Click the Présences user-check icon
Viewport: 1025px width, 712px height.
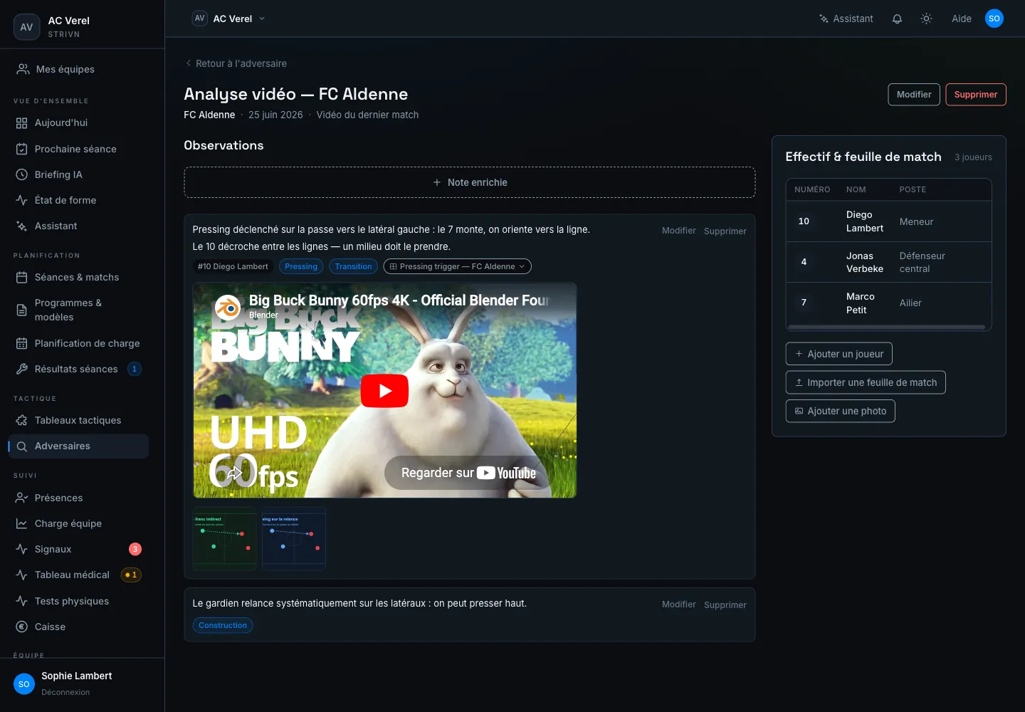point(22,498)
